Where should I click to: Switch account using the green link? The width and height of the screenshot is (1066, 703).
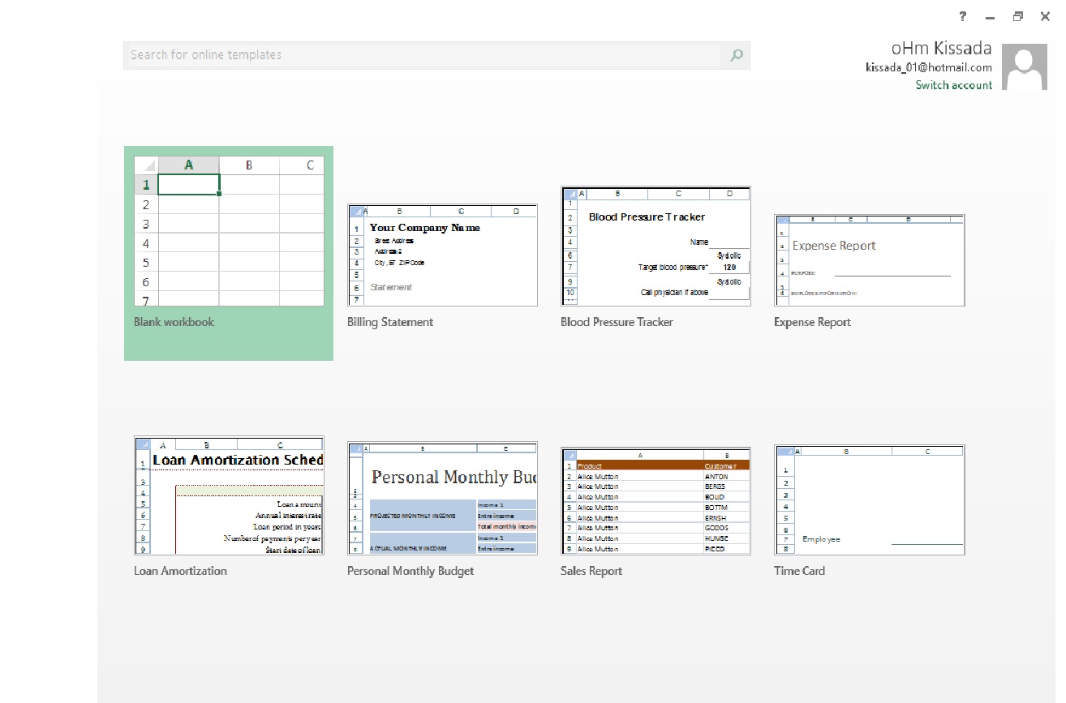(x=953, y=85)
